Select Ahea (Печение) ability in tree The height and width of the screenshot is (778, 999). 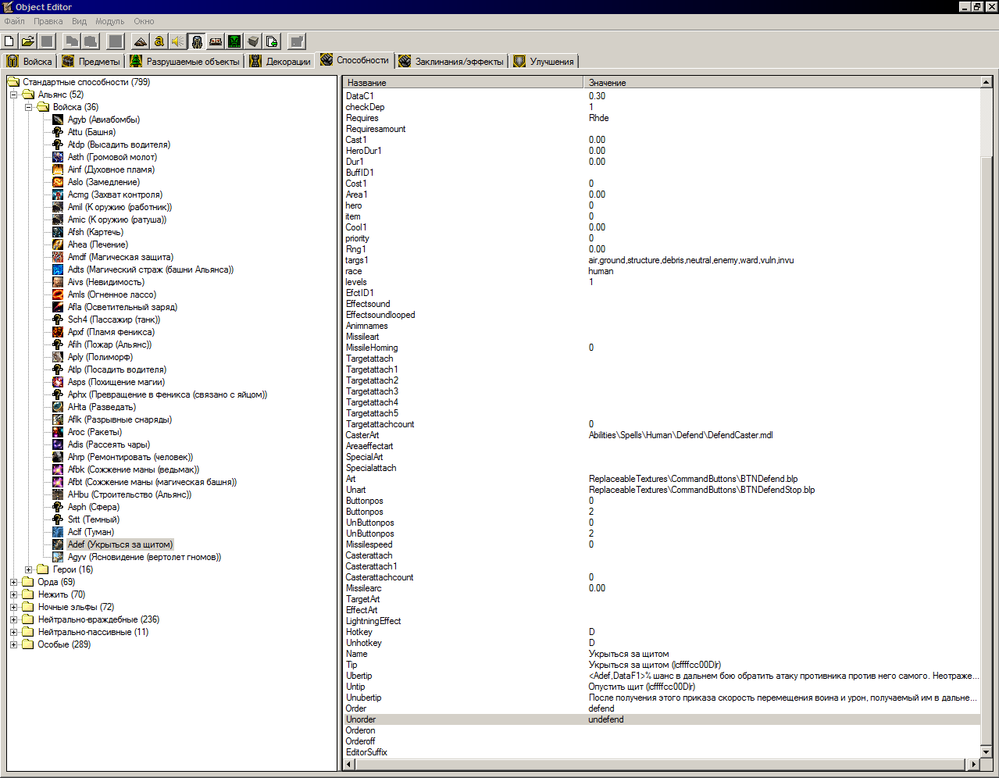98,244
